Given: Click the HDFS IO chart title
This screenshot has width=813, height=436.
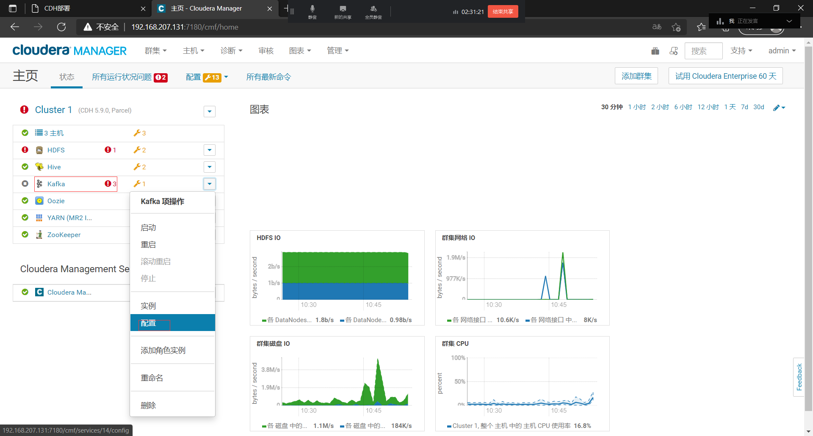Looking at the screenshot, I should point(268,238).
